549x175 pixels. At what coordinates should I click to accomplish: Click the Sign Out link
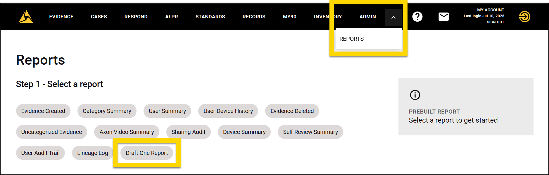click(x=495, y=22)
